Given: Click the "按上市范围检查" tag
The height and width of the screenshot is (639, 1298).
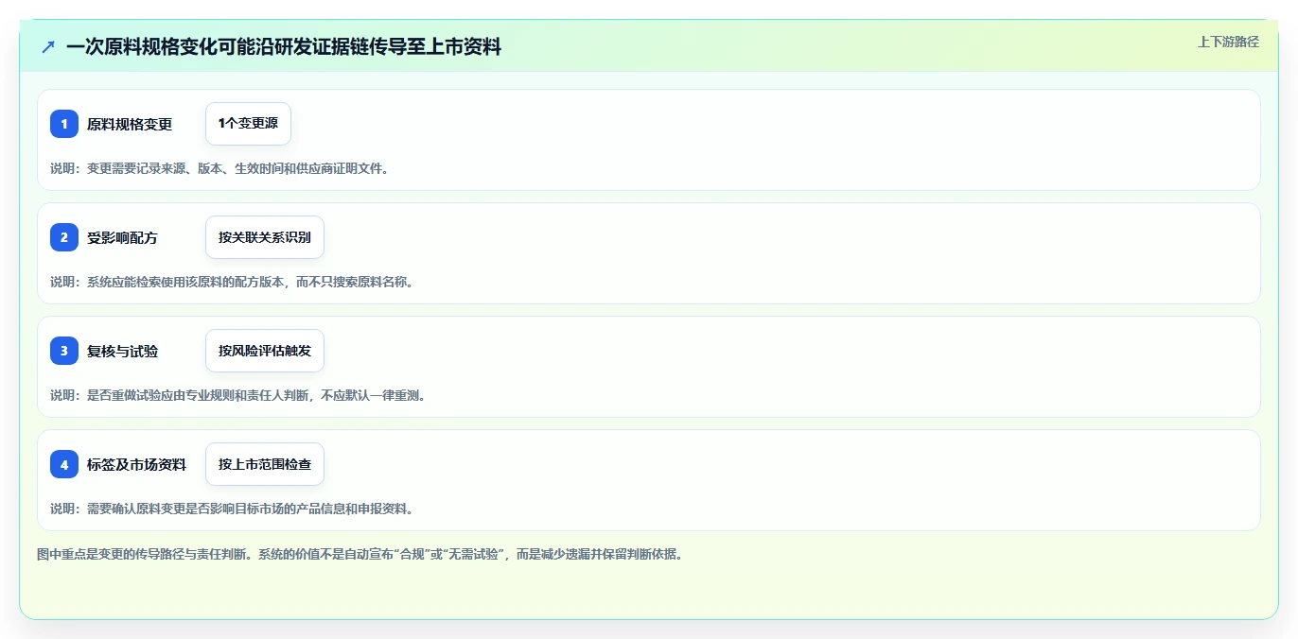Looking at the screenshot, I should (x=265, y=464).
